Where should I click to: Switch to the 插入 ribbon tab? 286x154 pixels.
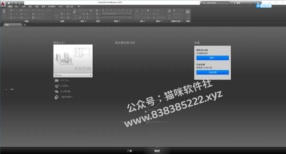17,7
